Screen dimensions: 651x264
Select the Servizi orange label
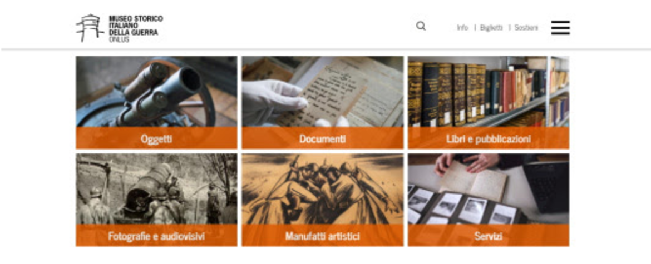pos(489,236)
